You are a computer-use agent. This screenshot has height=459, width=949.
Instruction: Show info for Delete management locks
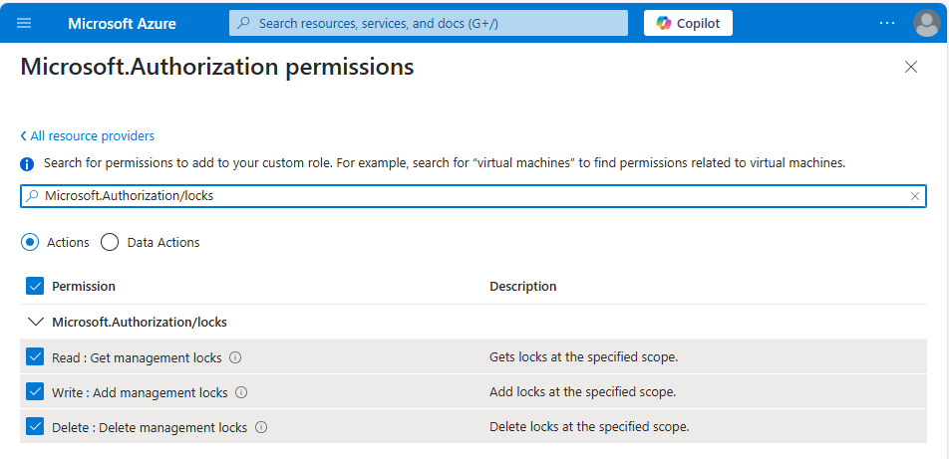(x=261, y=427)
